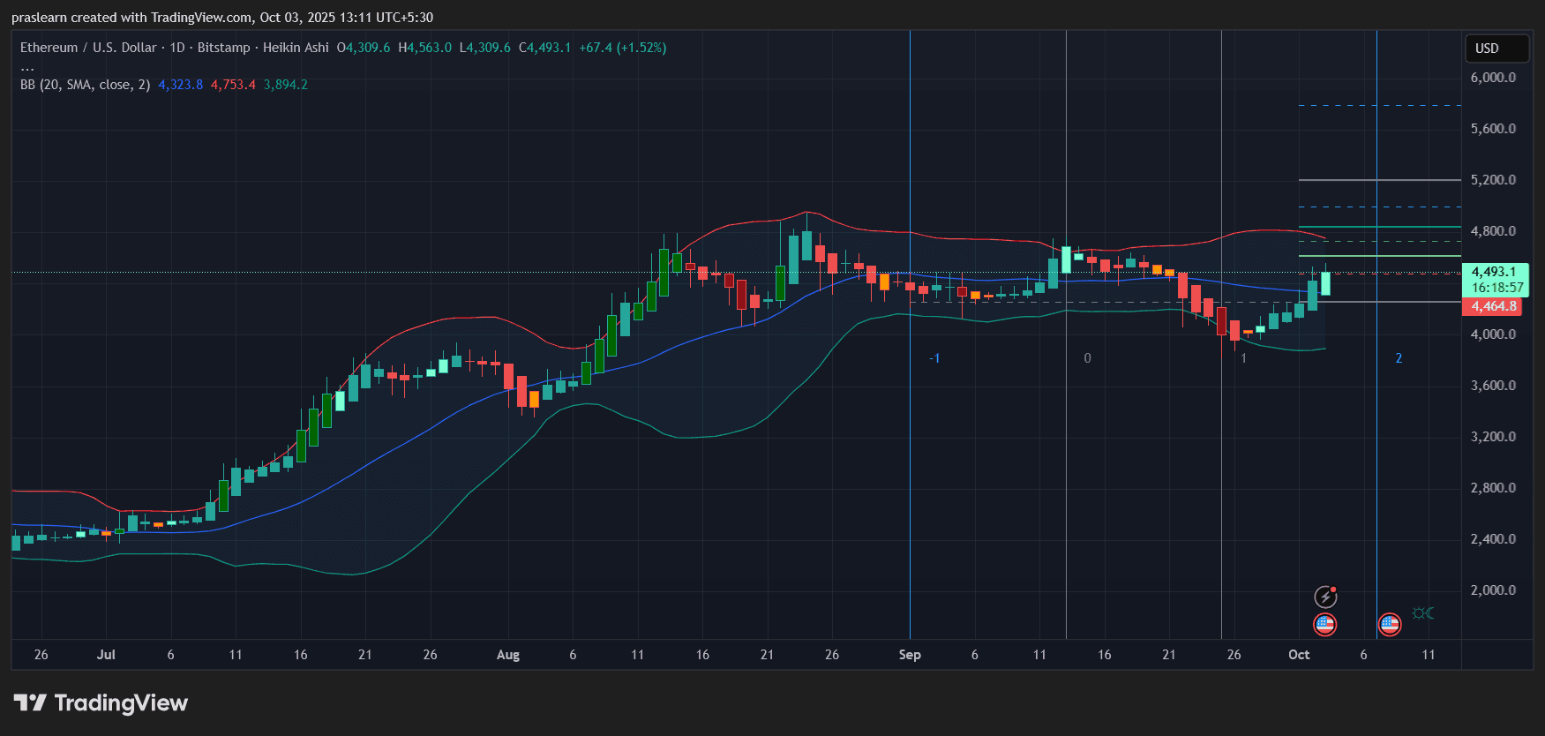Click the teal sun and moon icon
Image resolution: width=1545 pixels, height=736 pixels.
[1422, 613]
